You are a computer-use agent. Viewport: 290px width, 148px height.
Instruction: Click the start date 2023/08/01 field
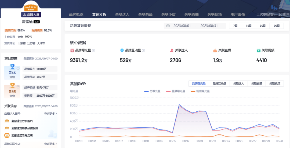click(182, 26)
